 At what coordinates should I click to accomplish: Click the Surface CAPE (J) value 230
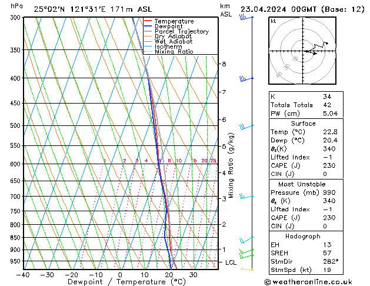tap(329, 165)
